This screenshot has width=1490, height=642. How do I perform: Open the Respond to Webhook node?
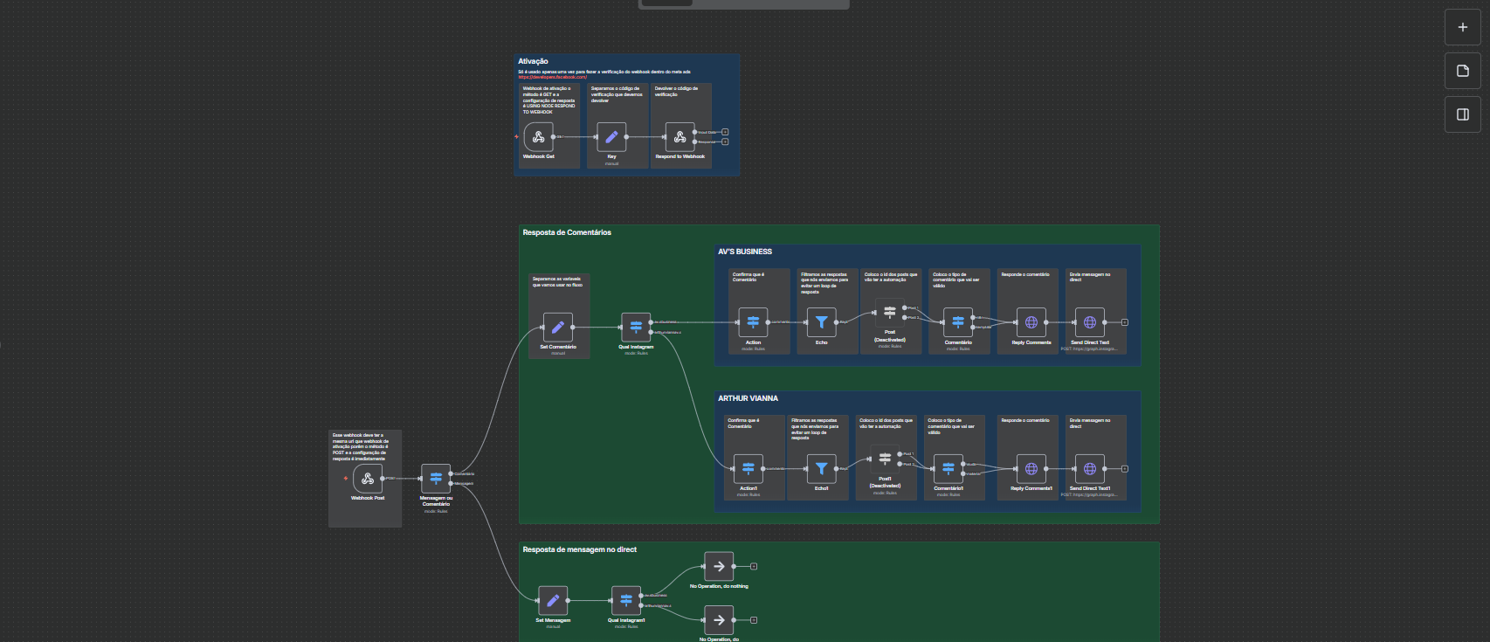[679, 137]
